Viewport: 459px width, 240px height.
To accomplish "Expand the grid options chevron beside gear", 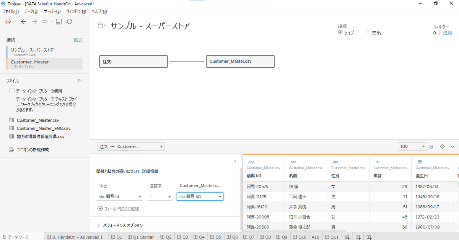I will [x=452, y=146].
